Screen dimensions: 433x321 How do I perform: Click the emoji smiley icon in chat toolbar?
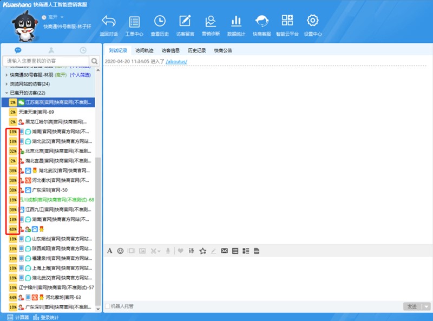click(120, 251)
